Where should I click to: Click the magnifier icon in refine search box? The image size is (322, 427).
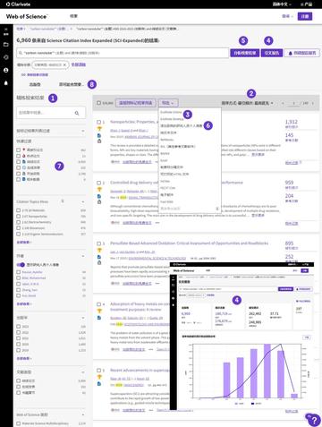(x=77, y=113)
